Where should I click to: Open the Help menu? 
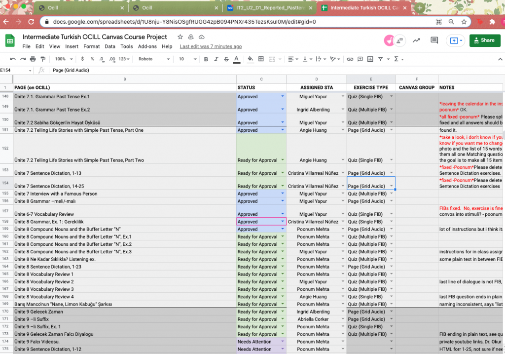pos(167,46)
